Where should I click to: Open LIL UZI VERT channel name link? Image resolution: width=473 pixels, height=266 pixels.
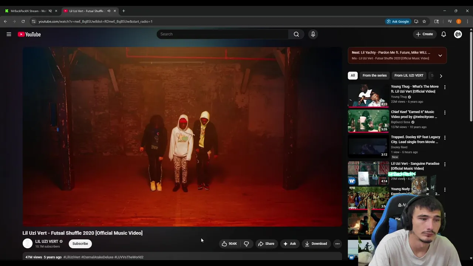coord(47,241)
